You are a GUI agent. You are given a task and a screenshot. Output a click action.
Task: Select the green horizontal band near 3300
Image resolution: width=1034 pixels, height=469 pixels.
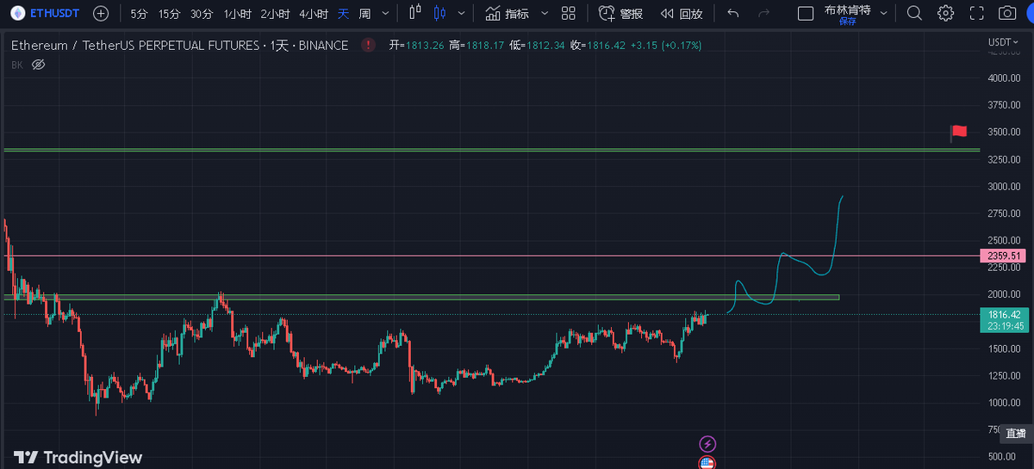pyautogui.click(x=491, y=150)
